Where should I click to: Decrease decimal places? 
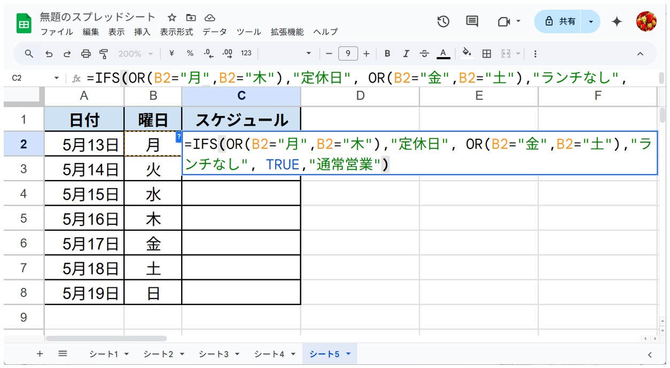point(209,53)
